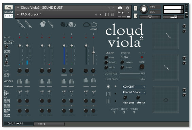
Task: Click the three vertical bars icon
Action: coord(108,101)
